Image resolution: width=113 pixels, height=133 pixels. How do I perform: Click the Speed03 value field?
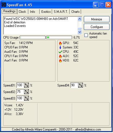pos(20,98)
